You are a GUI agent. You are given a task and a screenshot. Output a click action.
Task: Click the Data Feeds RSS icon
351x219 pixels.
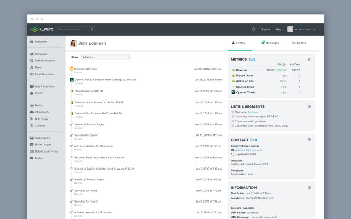point(32,118)
